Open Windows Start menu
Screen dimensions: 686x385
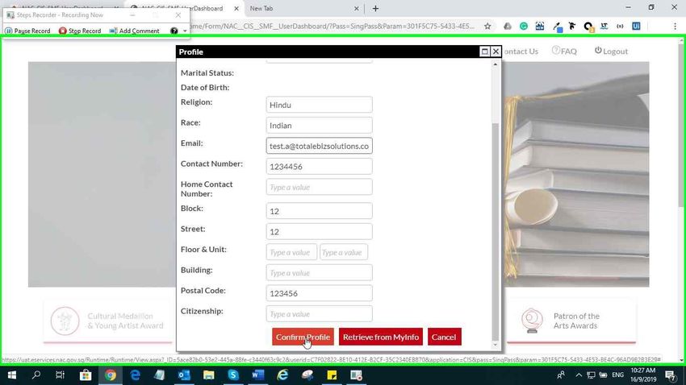coord(12,375)
